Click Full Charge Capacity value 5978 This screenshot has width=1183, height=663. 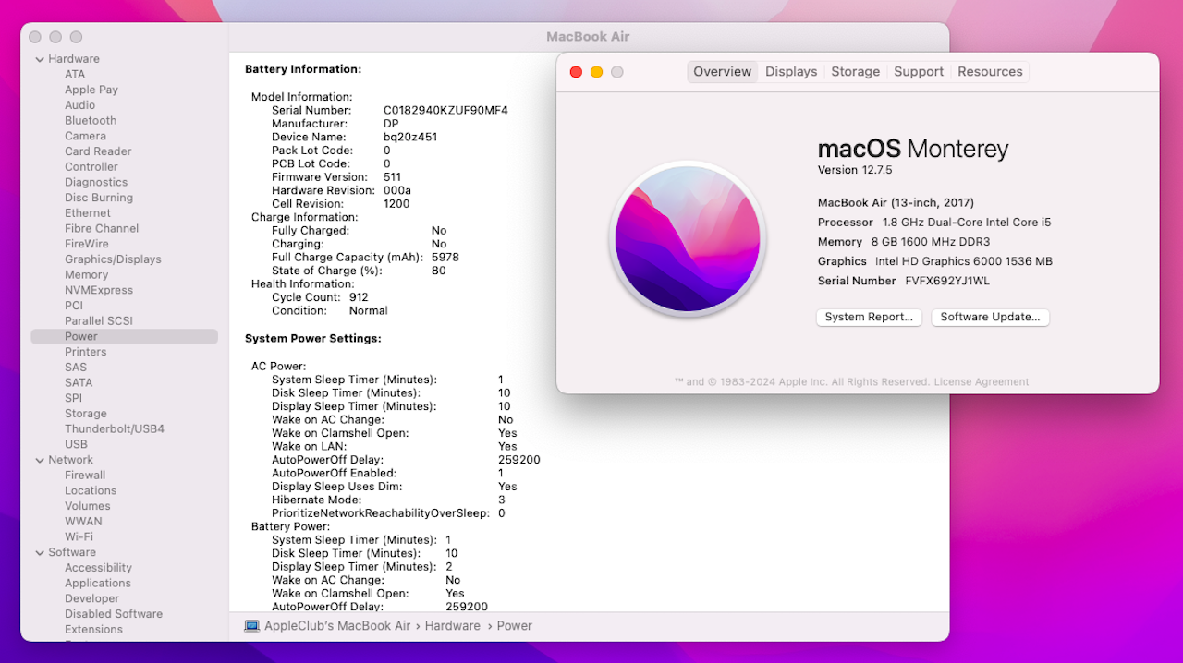[x=445, y=258]
